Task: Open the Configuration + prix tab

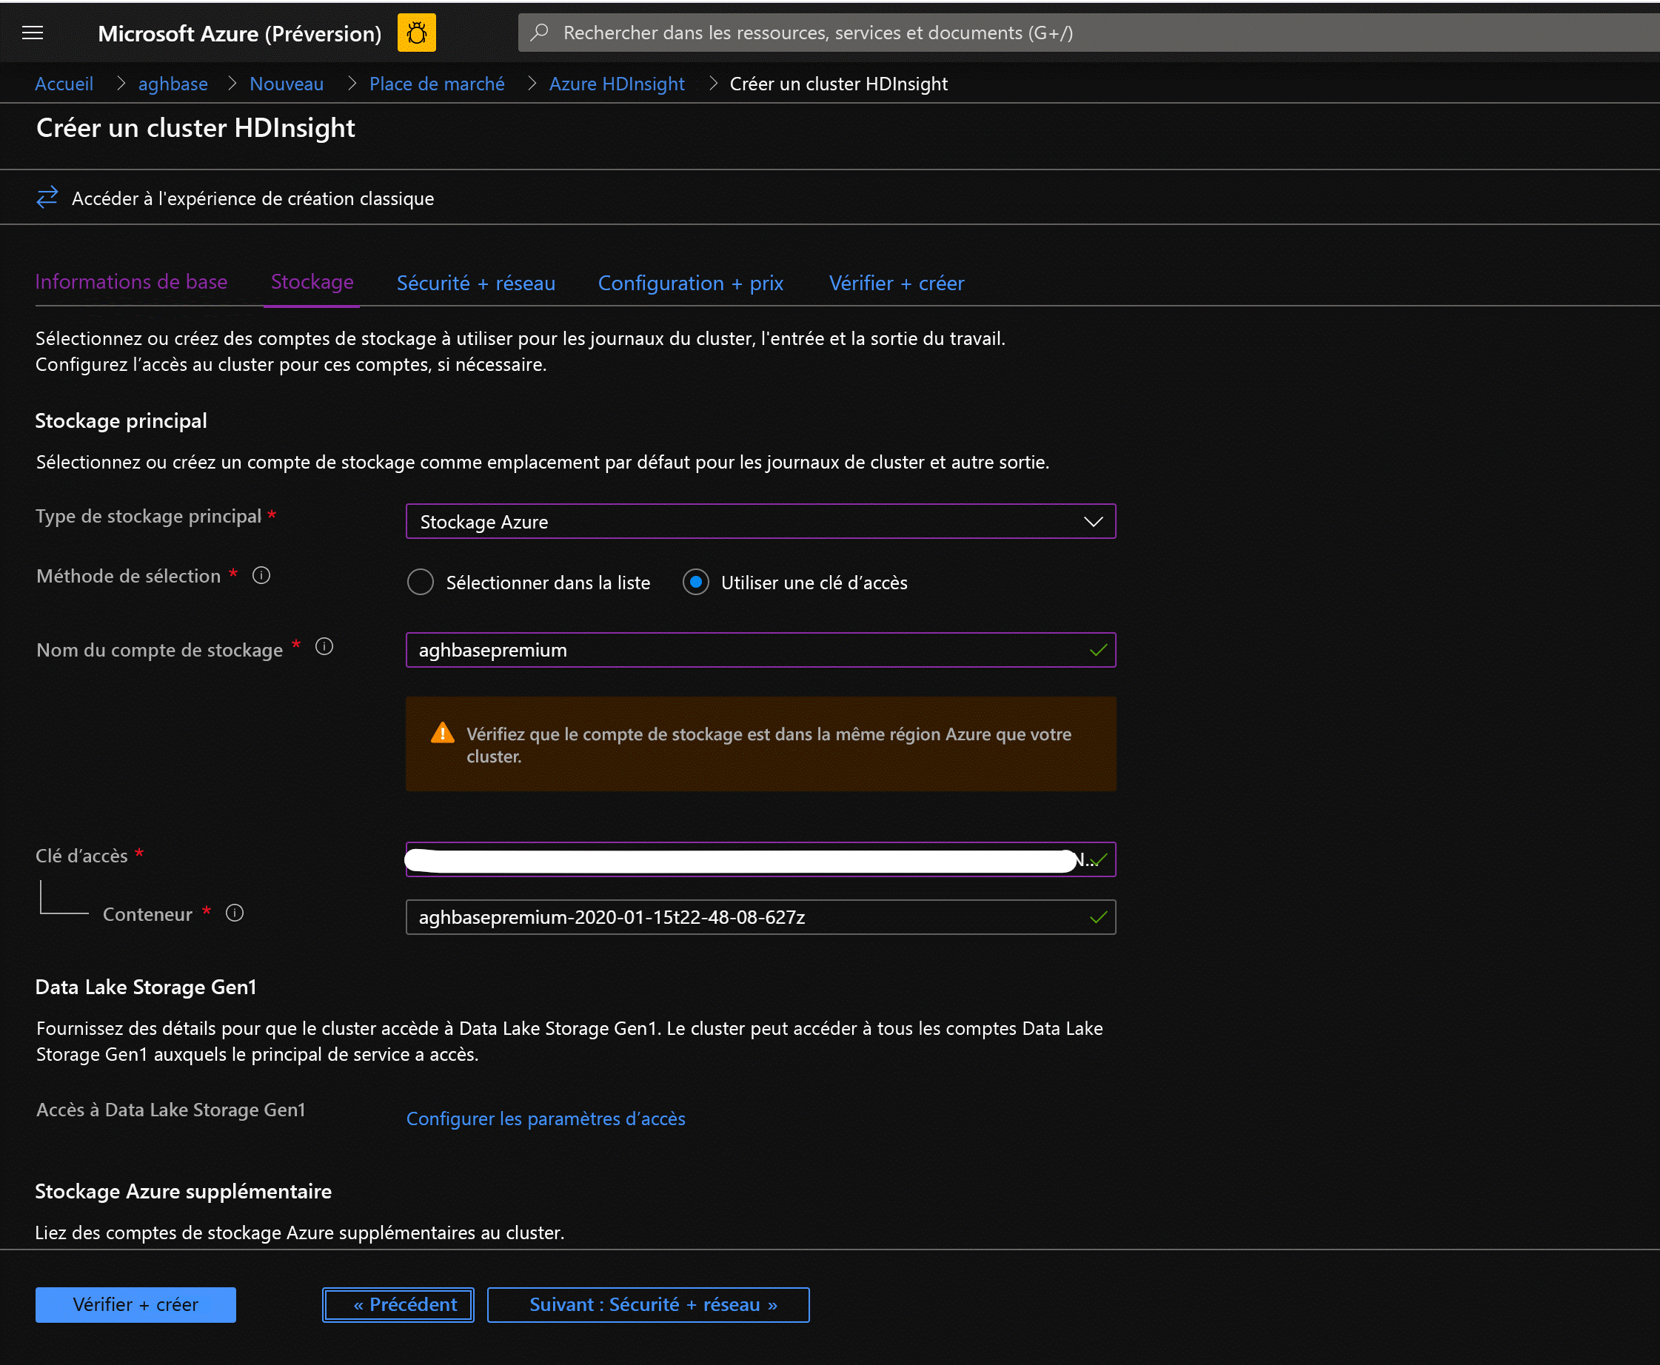Action: [x=690, y=283]
